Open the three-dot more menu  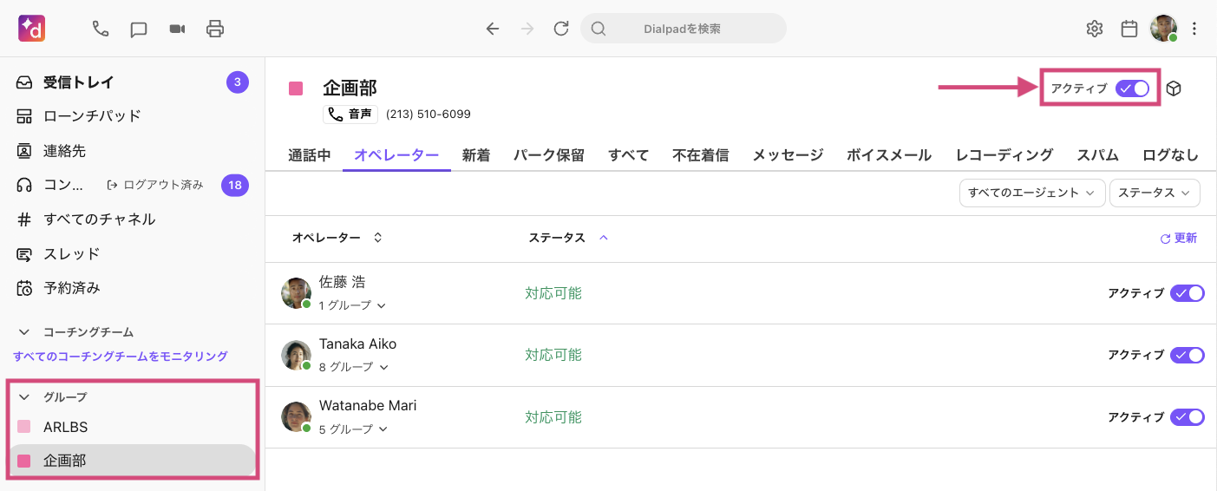click(1194, 29)
